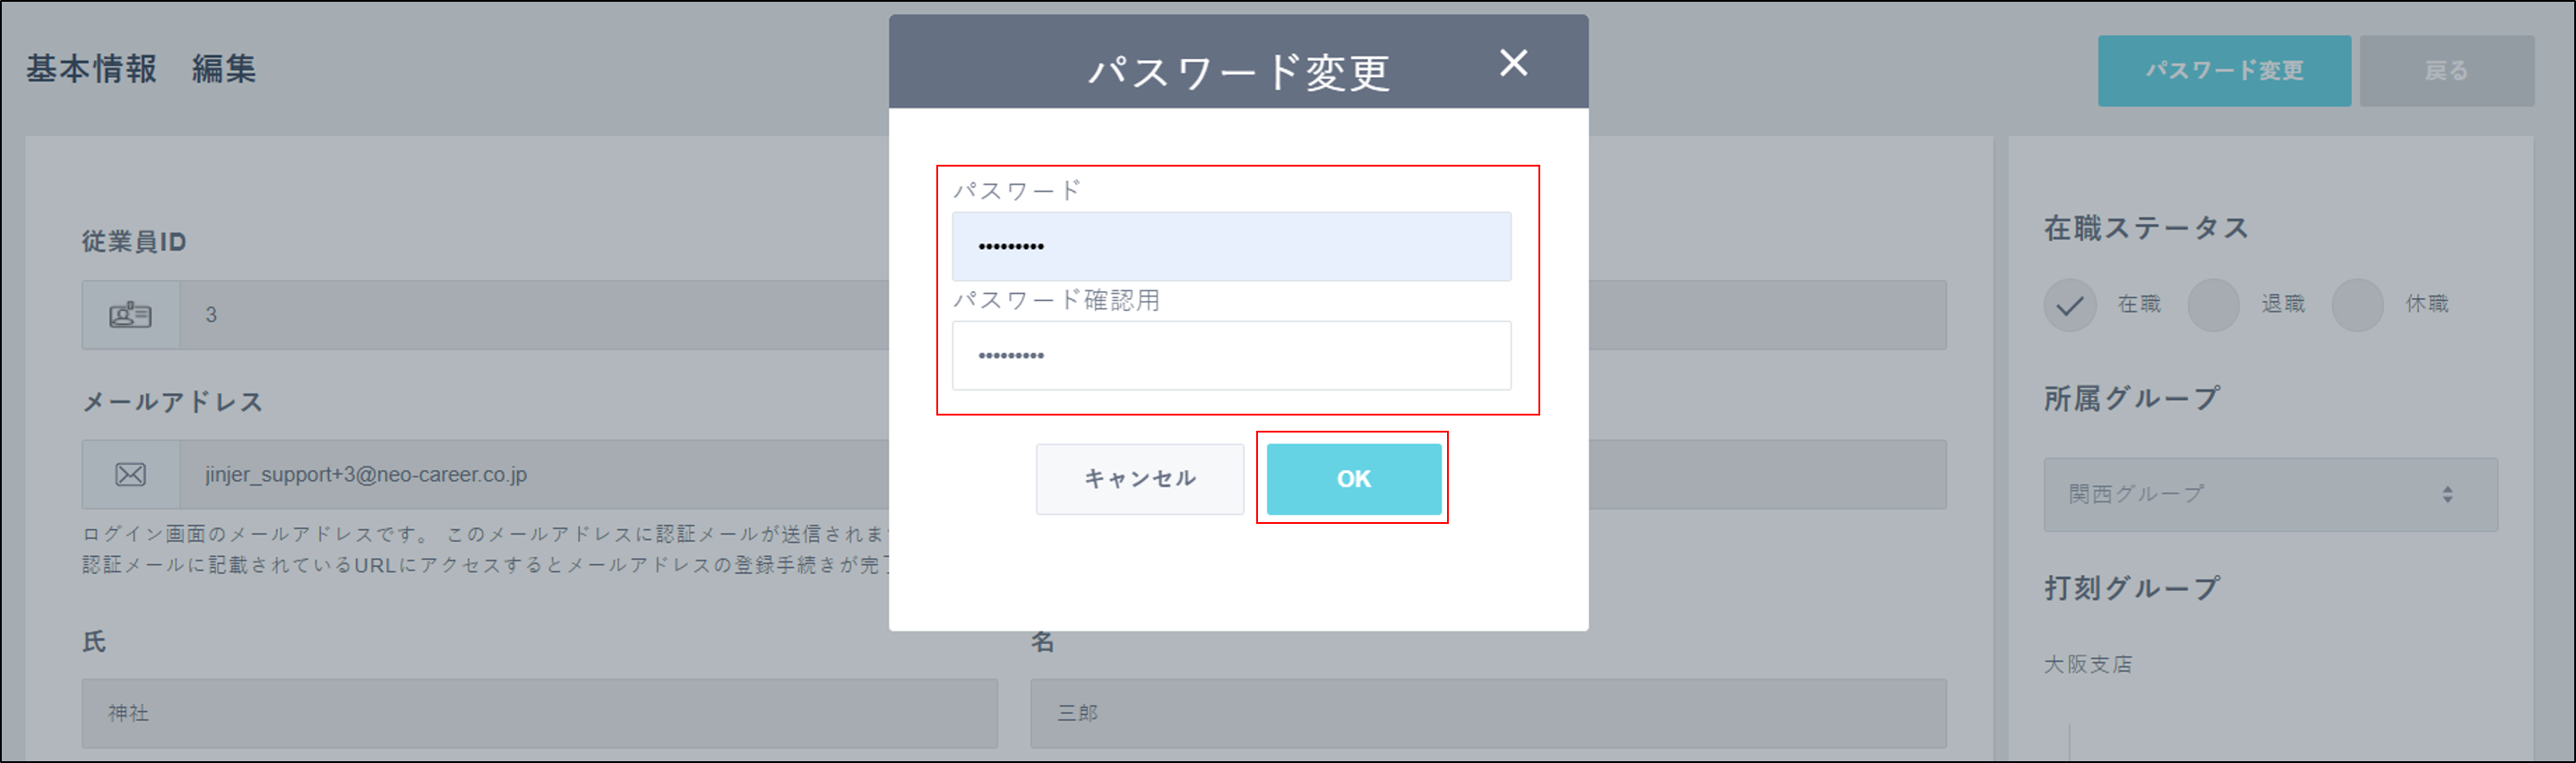The width and height of the screenshot is (2576, 763).
Task: Focus the パスワード input field
Action: pyautogui.click(x=1230, y=247)
